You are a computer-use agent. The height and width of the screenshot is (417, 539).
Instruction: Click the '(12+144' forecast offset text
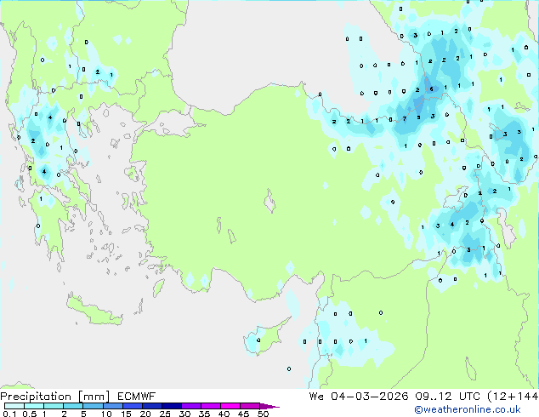point(513,397)
